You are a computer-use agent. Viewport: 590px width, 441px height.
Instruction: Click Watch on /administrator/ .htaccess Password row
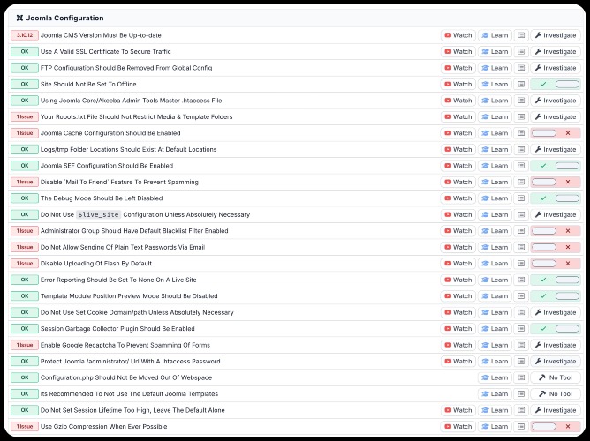click(x=458, y=362)
